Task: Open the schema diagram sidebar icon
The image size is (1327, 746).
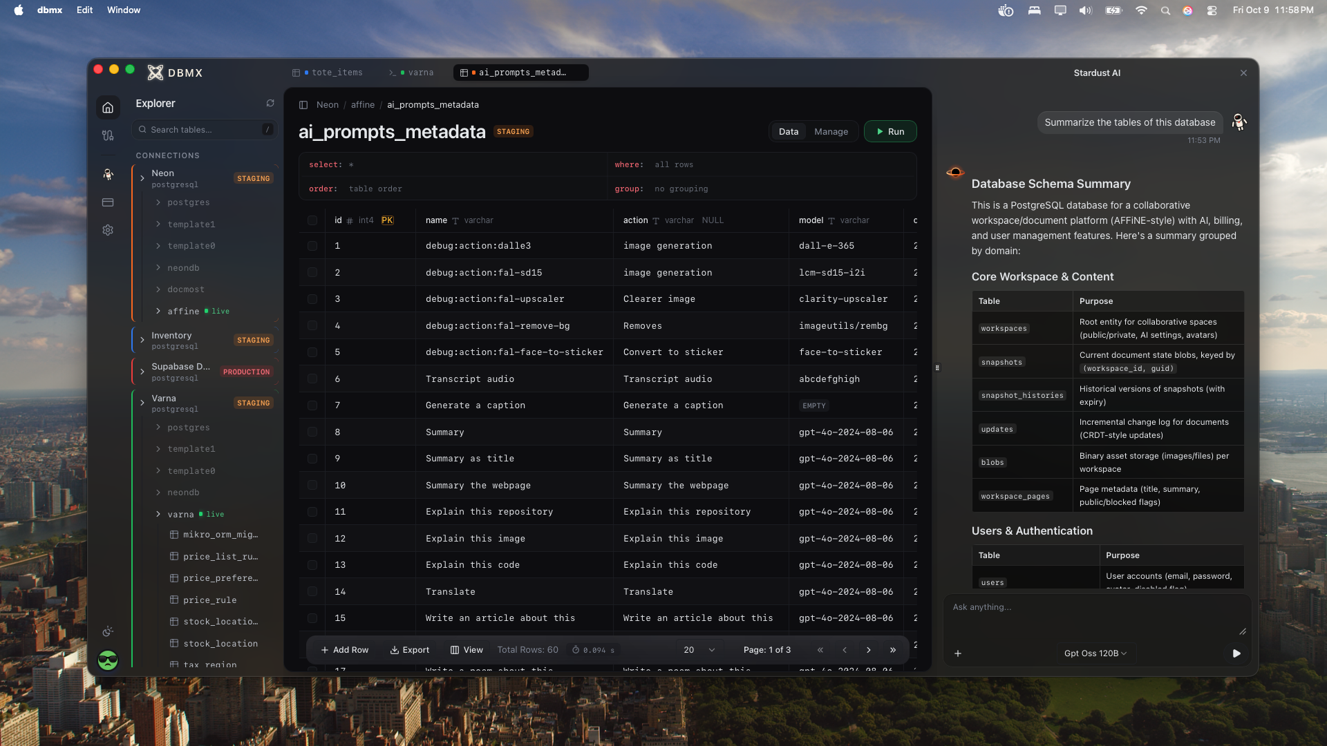Action: click(x=108, y=135)
